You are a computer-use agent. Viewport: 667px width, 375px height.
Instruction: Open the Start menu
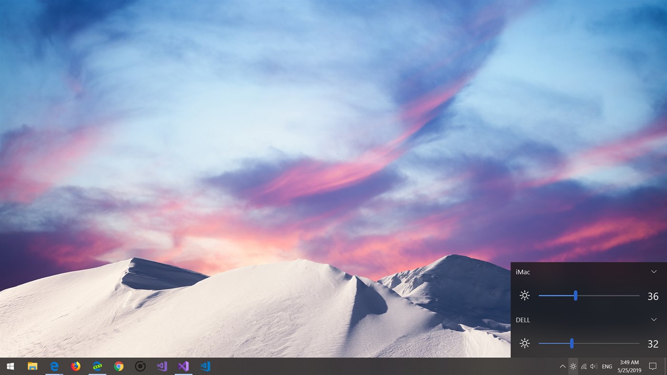pos(10,366)
